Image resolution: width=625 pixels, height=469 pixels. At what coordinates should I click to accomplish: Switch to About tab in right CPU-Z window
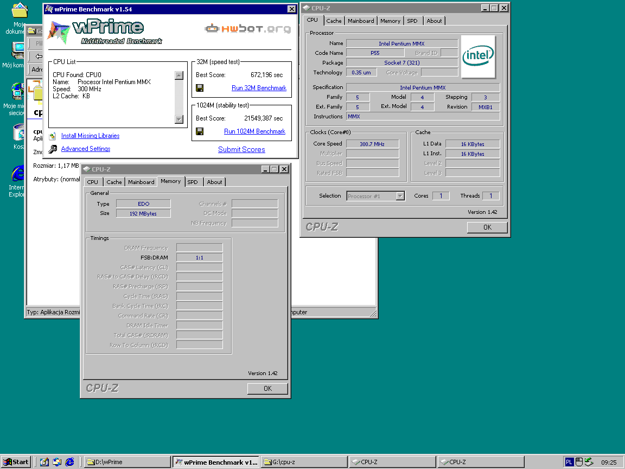coord(434,21)
